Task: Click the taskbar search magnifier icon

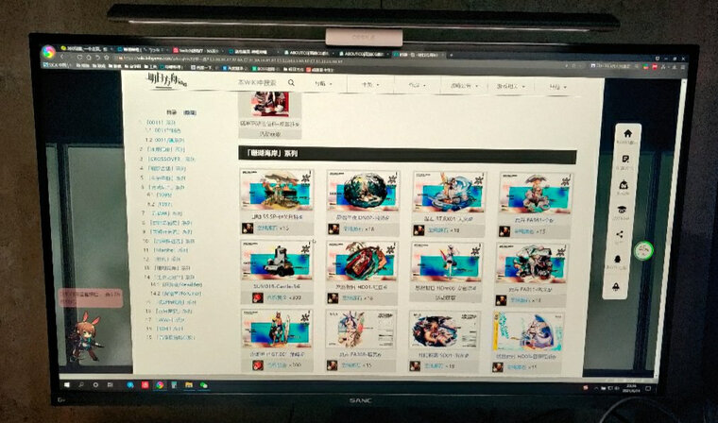Action: [81, 385]
